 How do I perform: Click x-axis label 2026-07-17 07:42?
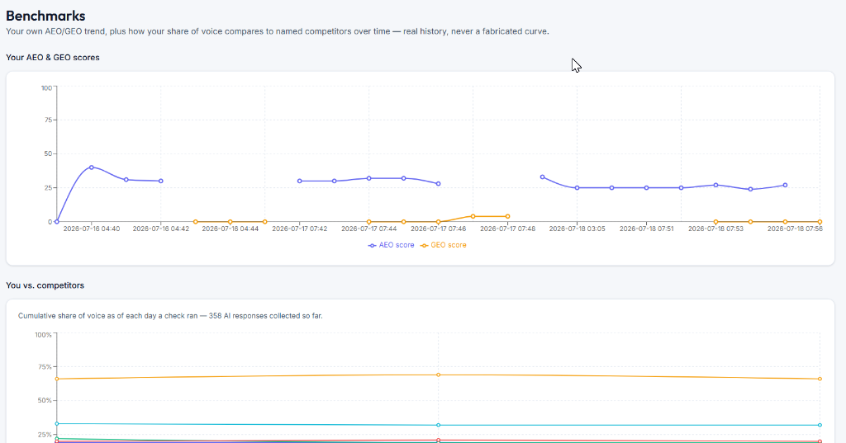pyautogui.click(x=299, y=229)
